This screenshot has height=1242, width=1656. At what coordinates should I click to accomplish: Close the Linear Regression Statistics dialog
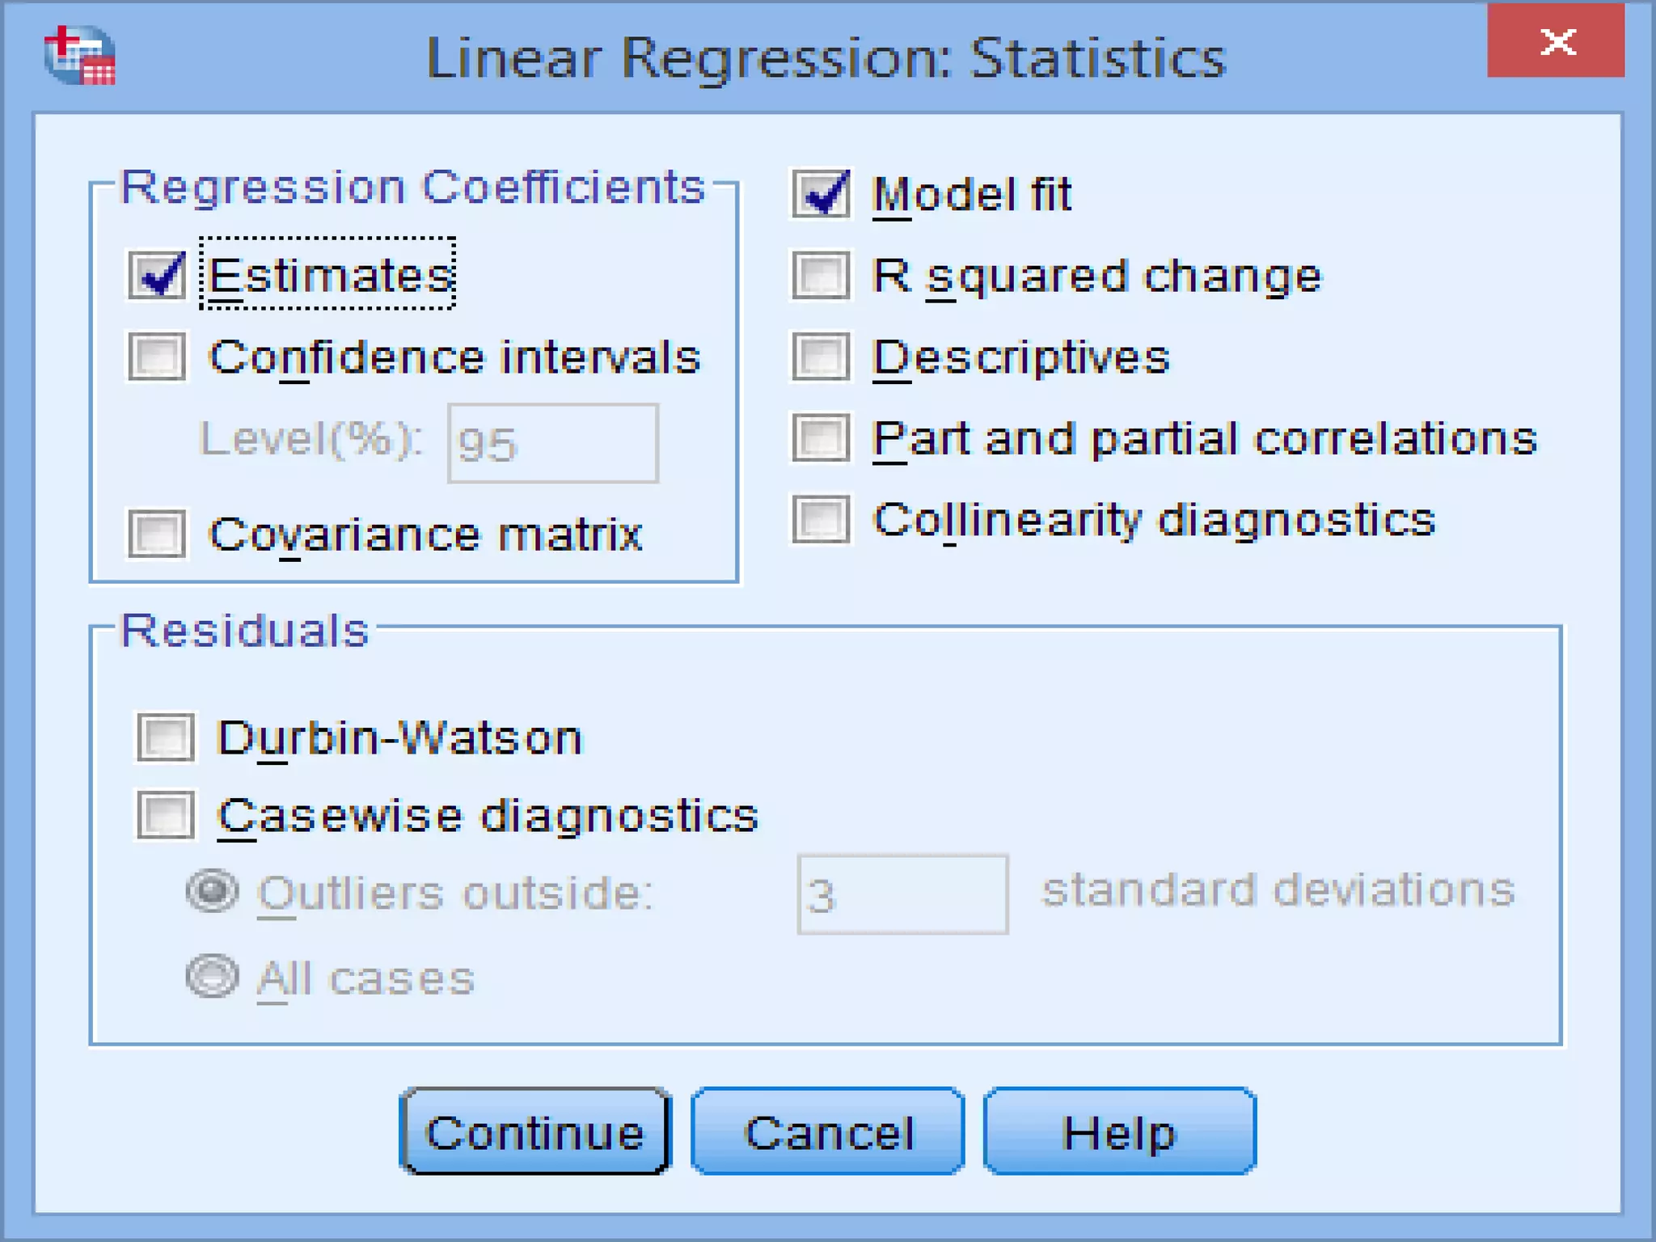(1556, 41)
